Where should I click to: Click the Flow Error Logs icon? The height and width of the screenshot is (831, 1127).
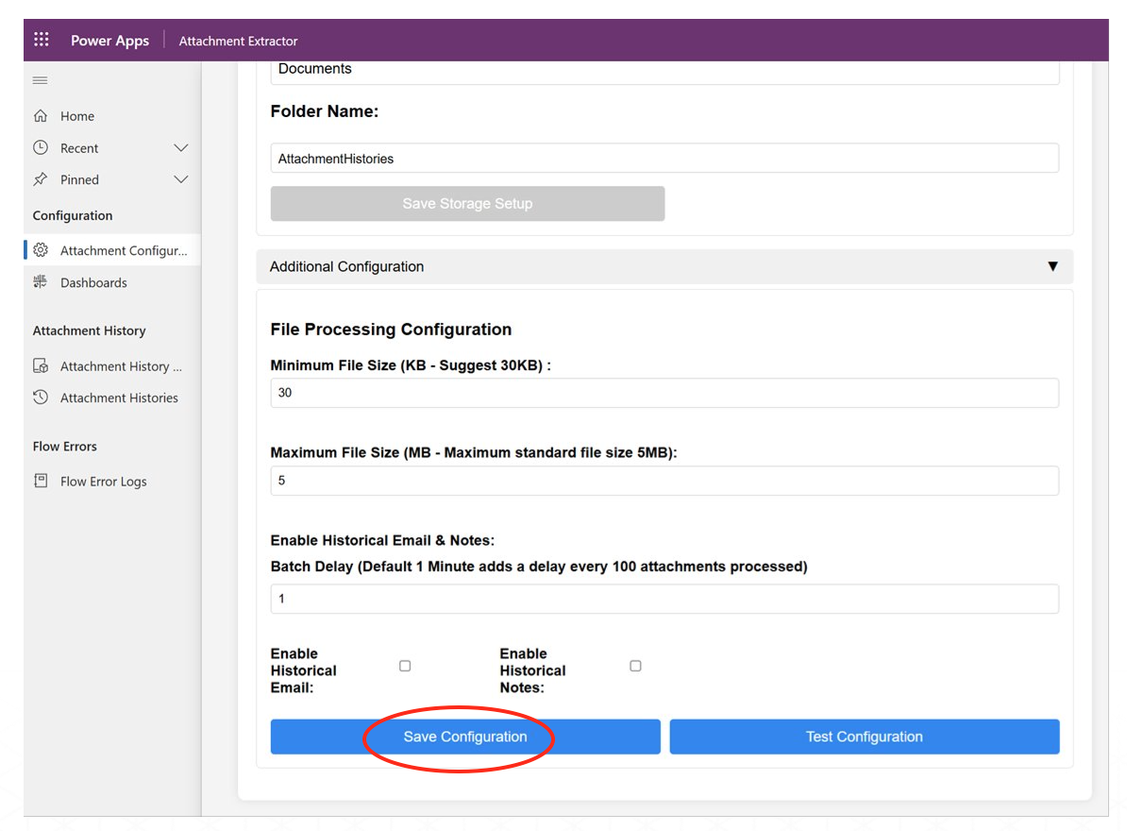pos(41,481)
